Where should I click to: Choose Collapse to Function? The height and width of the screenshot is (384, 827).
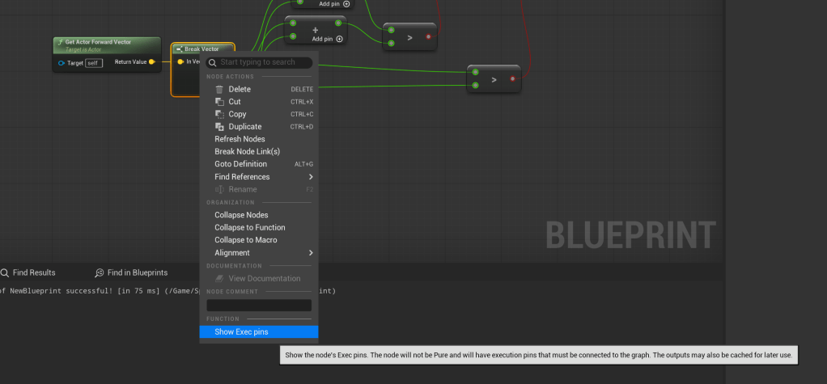(x=249, y=228)
